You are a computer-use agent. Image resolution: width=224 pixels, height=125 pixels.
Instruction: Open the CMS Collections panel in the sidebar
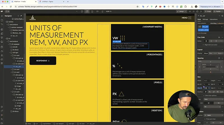click(x=2, y=47)
